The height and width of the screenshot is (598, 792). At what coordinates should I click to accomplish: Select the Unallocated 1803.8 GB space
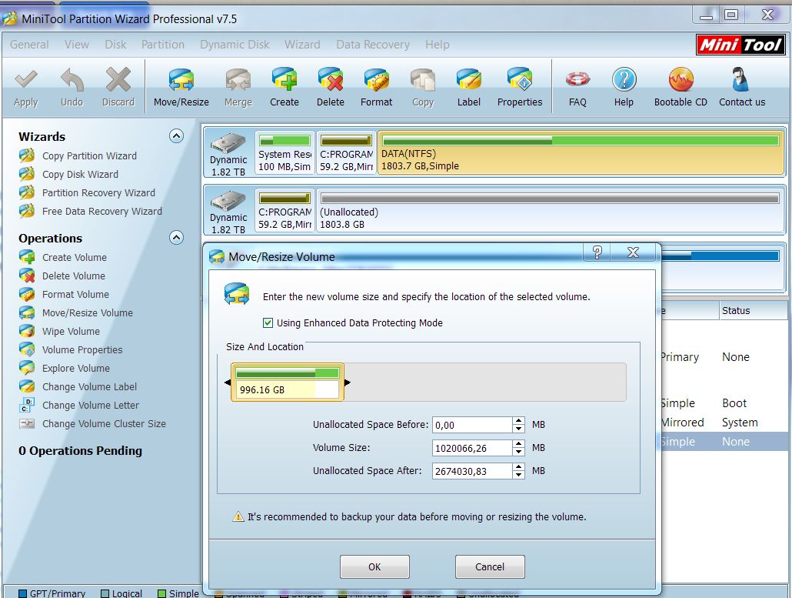point(550,211)
